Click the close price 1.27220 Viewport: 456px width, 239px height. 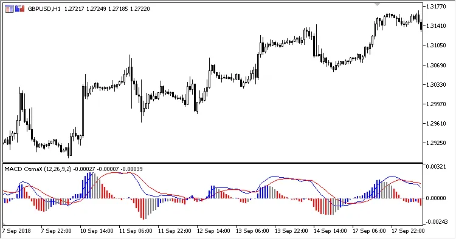[140, 9]
